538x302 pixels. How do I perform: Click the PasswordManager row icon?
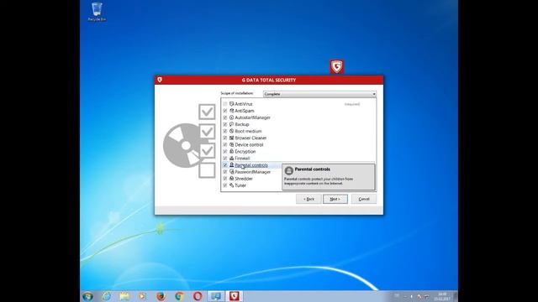pos(232,172)
